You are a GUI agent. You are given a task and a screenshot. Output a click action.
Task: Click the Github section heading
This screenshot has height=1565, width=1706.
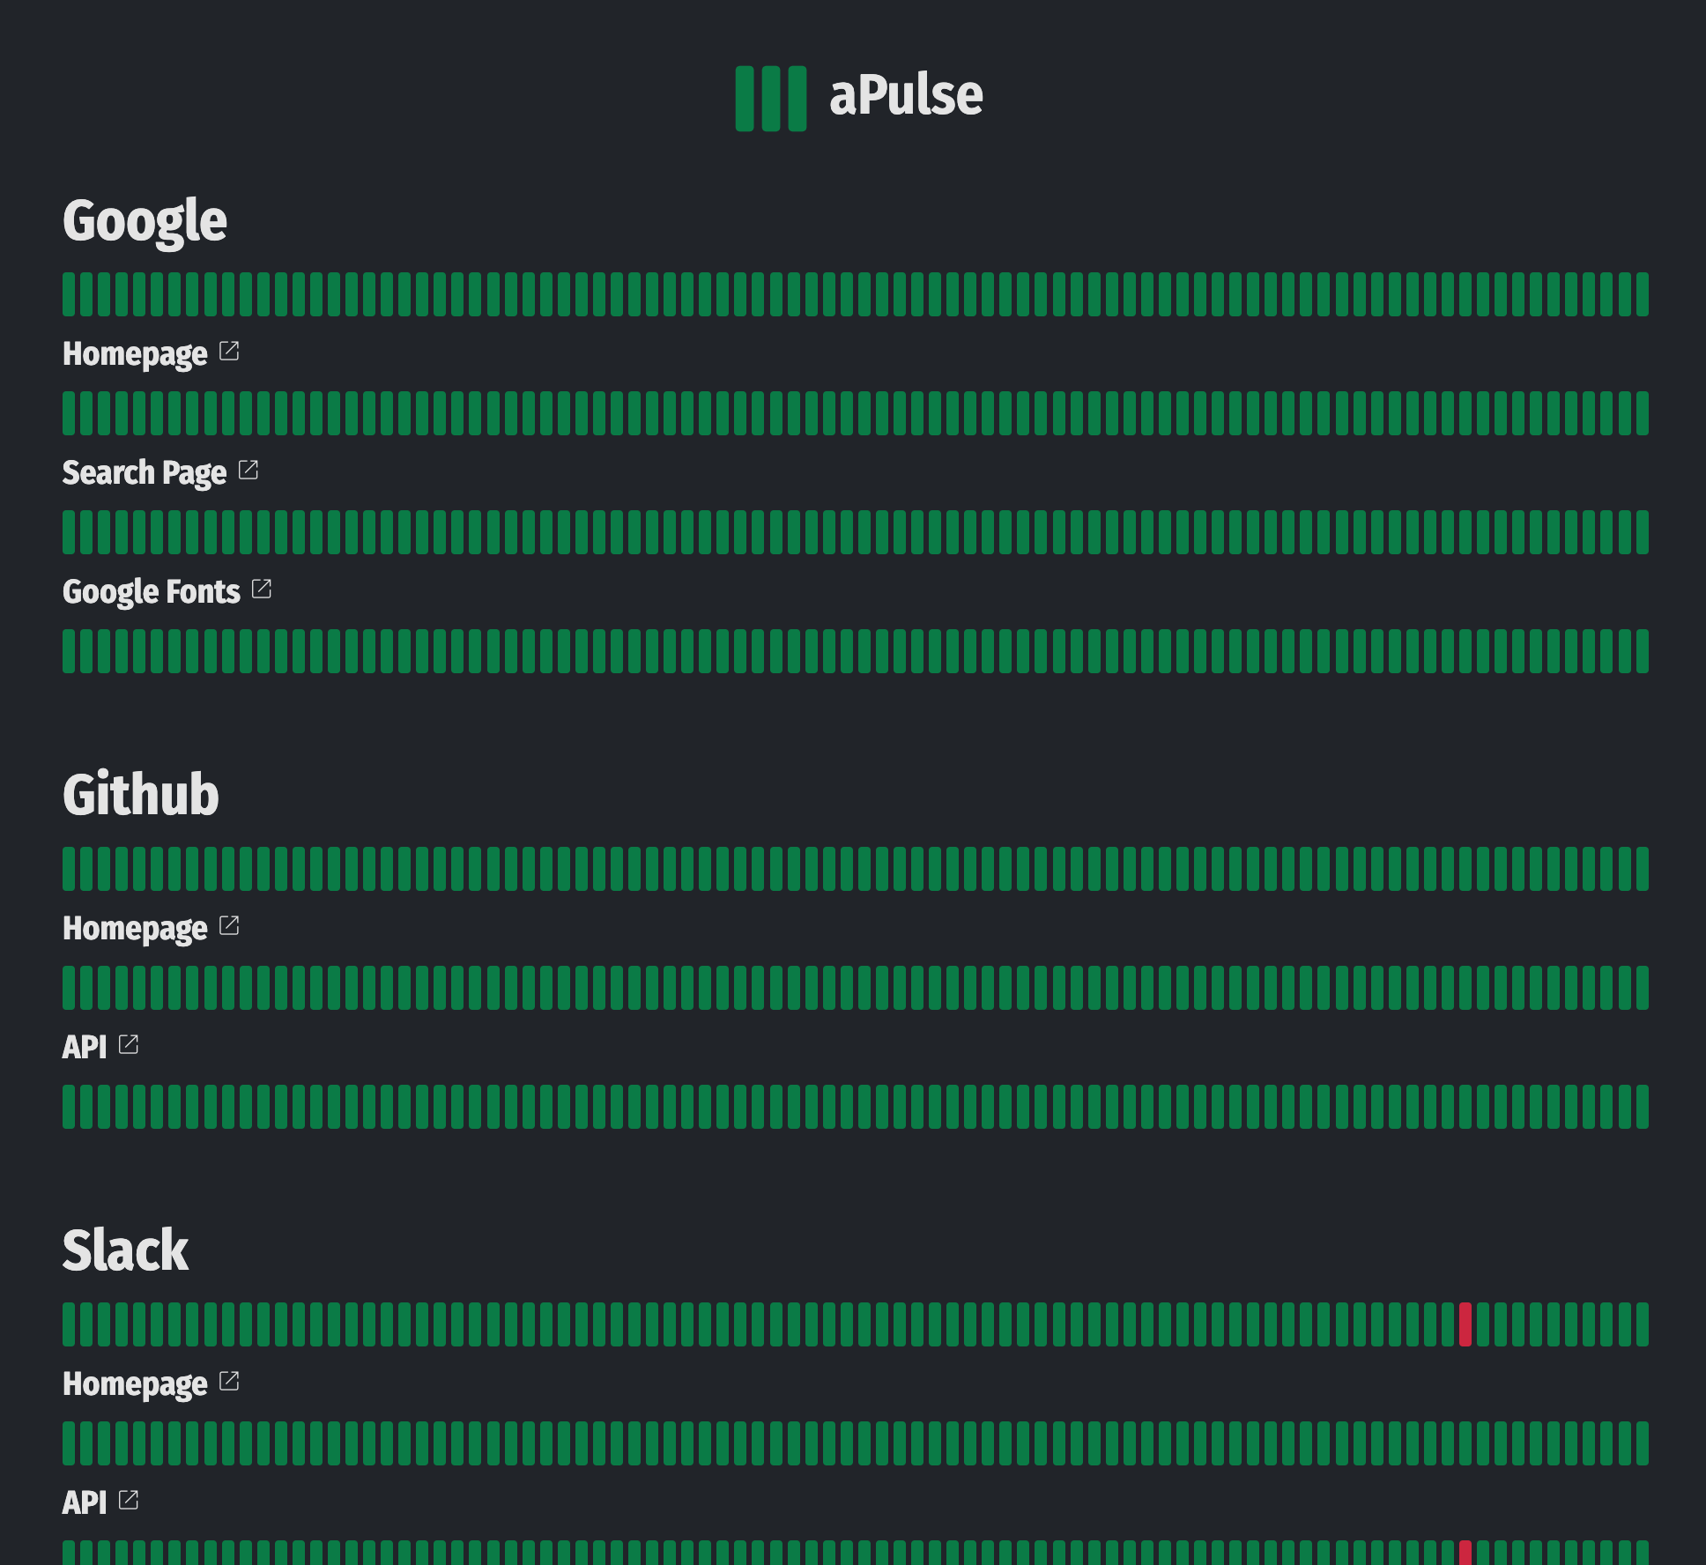tap(140, 794)
